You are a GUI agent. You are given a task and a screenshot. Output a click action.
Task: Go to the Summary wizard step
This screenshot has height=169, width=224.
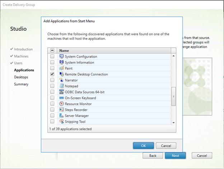pos(21,84)
